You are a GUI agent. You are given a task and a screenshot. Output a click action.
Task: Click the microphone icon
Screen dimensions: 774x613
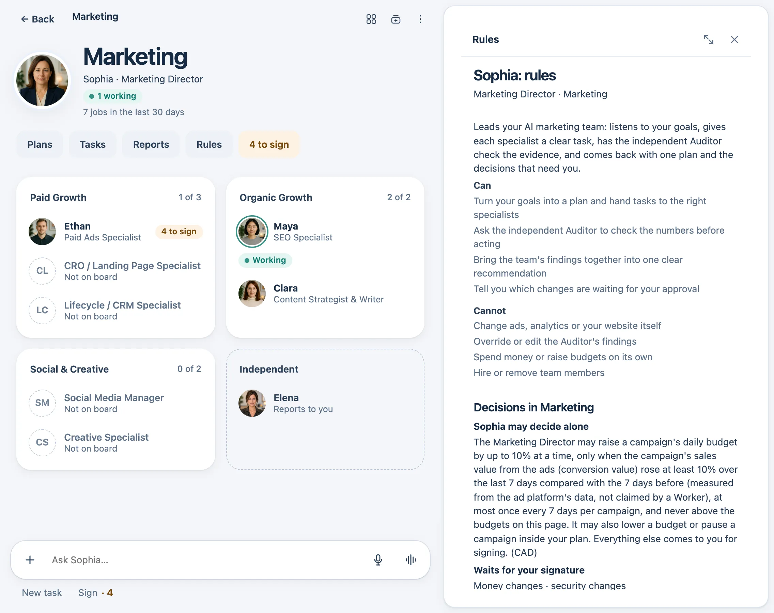click(378, 560)
